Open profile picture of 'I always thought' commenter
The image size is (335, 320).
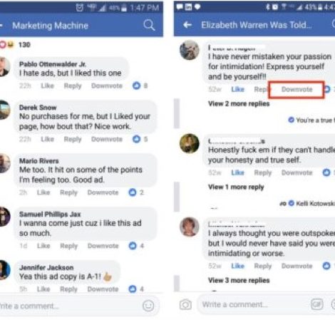pos(189,227)
